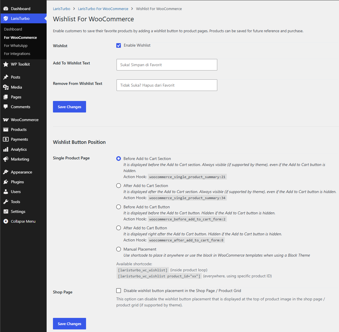Click the Tools wrench icon
Screen dimensions: 339x332
pyautogui.click(x=6, y=202)
